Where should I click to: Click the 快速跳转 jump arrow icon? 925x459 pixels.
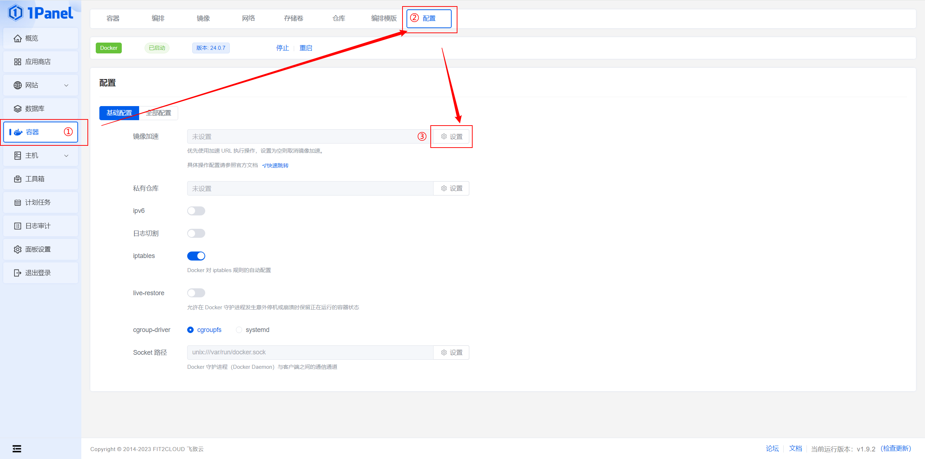pyautogui.click(x=264, y=166)
